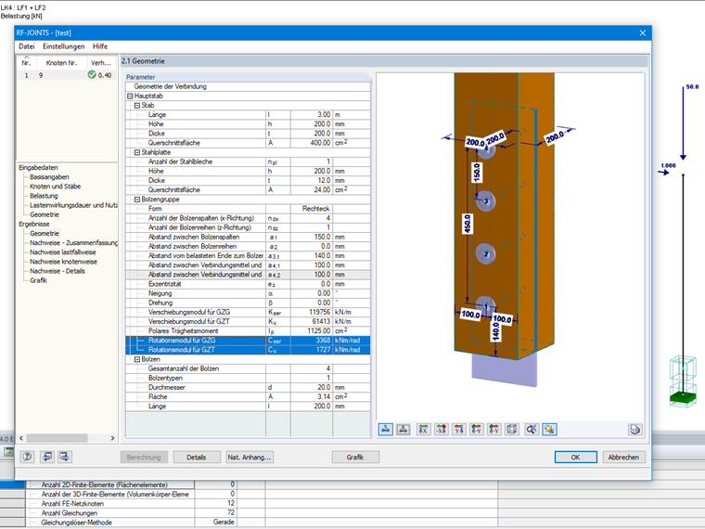
Task: Select the row for node number 9
Action: pos(67,75)
